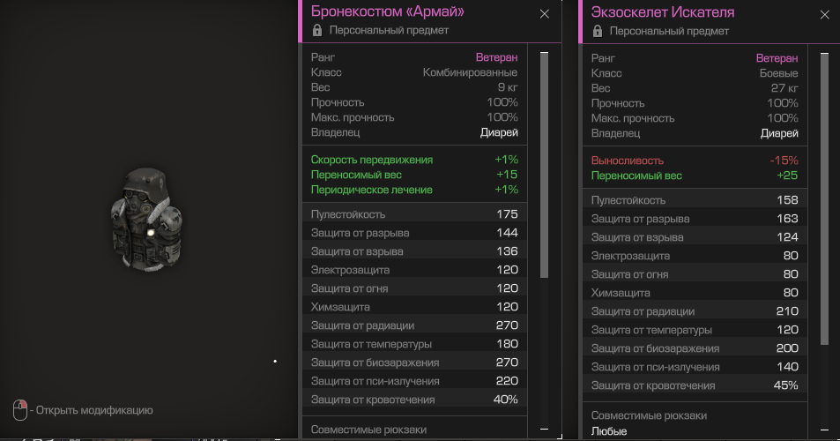The image size is (840, 441).
Task: Click the mouse icon beside Открыть модификацию
Action: (x=20, y=410)
